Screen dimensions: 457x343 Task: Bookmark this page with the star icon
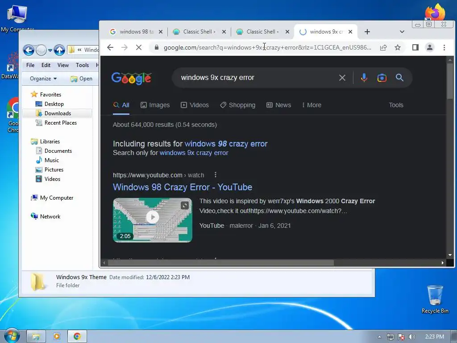point(398,47)
